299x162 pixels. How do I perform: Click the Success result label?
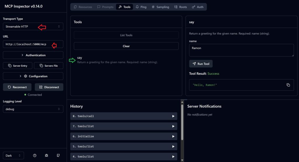pyautogui.click(x=213, y=74)
